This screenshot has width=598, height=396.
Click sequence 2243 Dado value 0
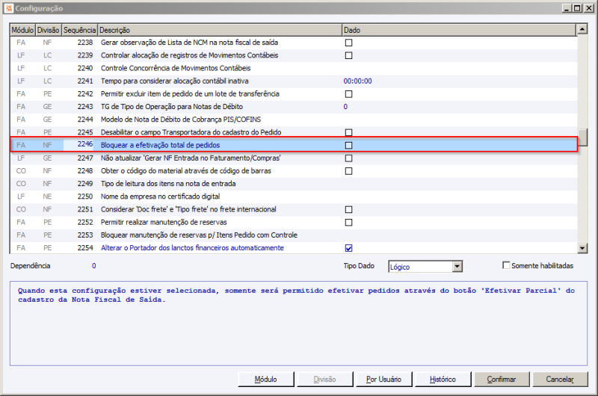tap(345, 107)
